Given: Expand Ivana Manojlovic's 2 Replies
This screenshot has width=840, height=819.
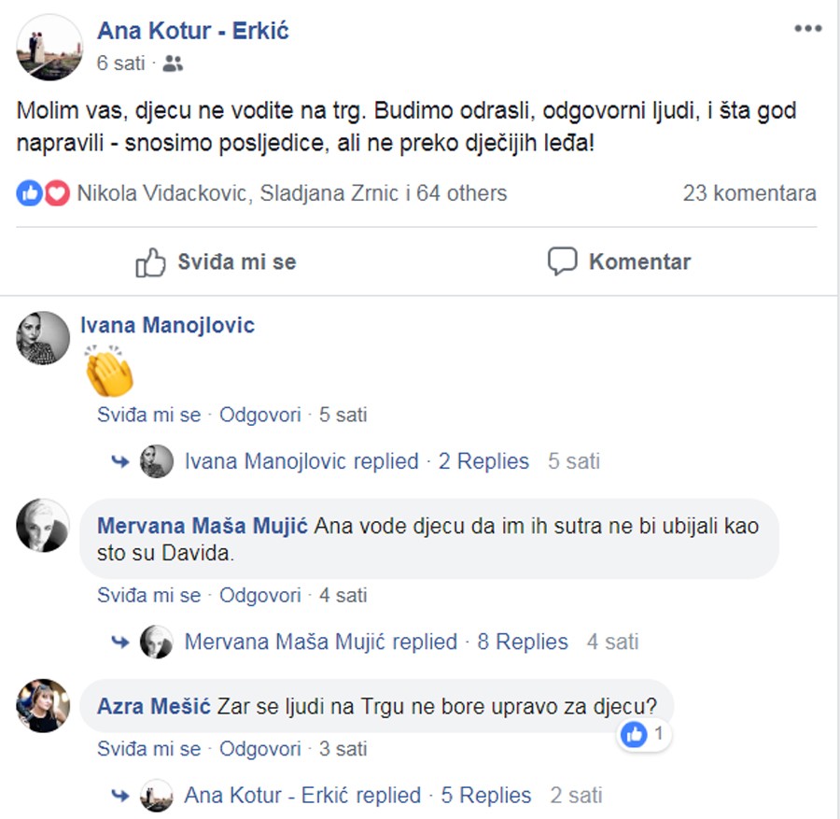Looking at the screenshot, I should tap(483, 461).
